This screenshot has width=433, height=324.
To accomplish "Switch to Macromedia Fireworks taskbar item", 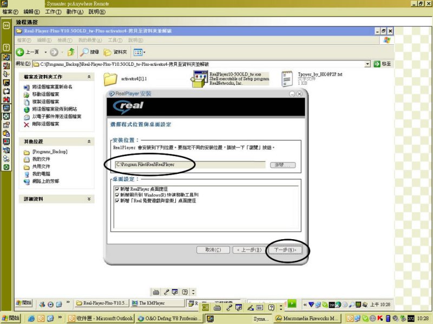I will click(307, 319).
